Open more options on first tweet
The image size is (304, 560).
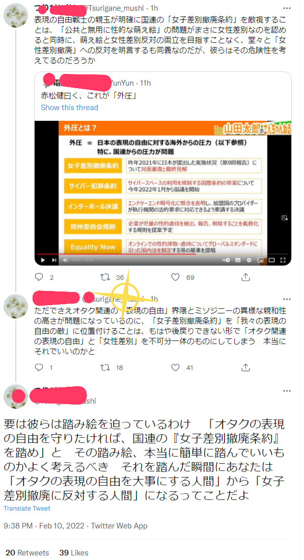coord(287,8)
